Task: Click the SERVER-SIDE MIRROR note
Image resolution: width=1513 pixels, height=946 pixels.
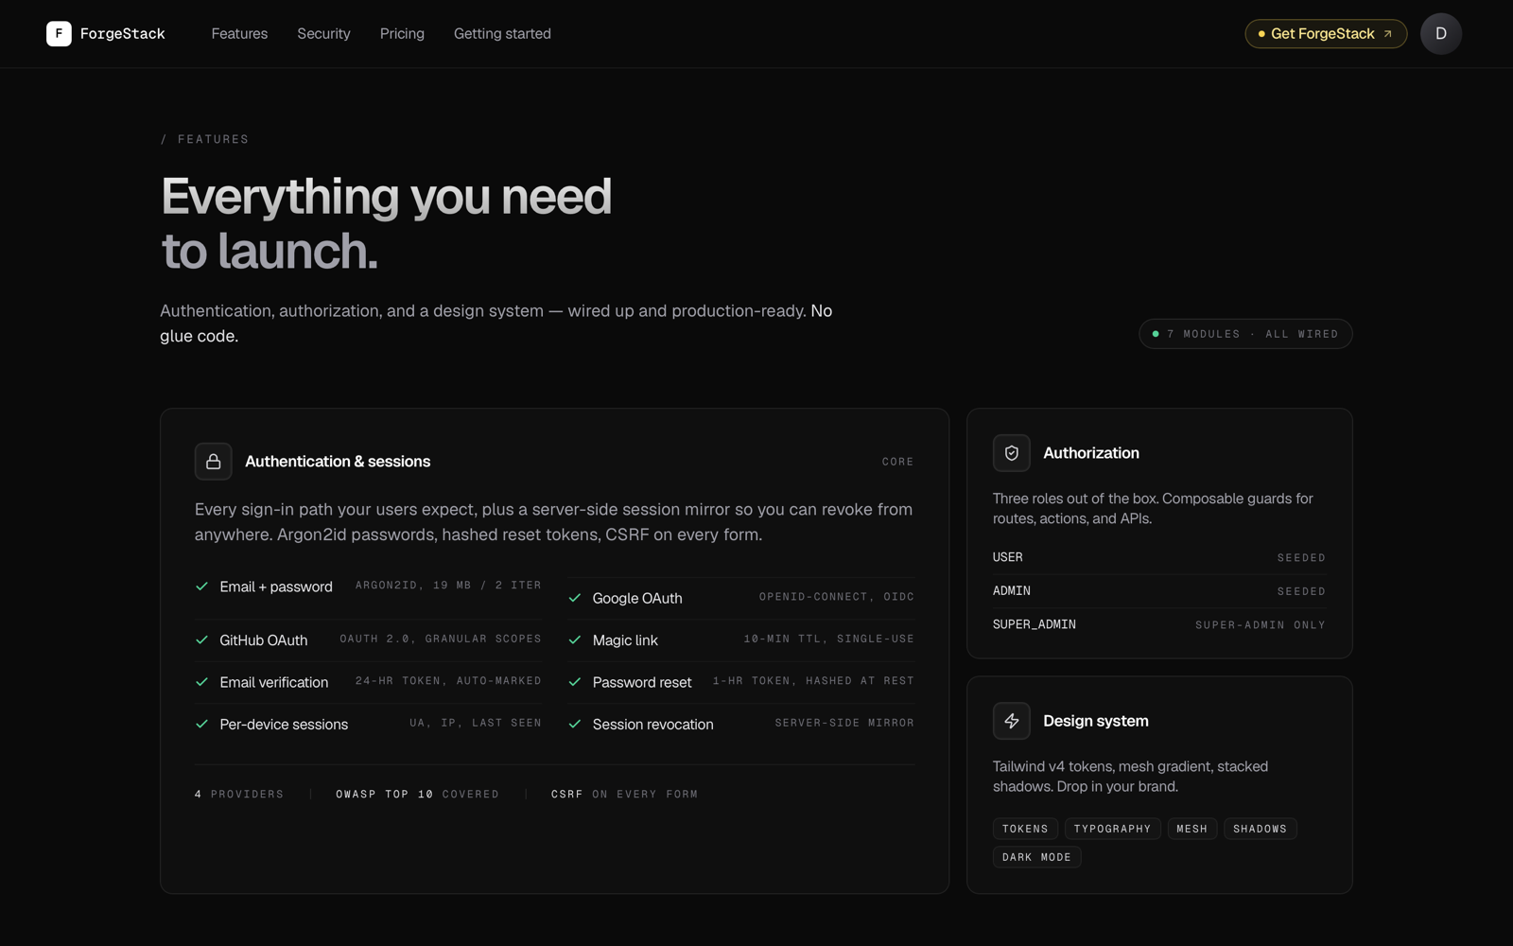Action: point(844,723)
